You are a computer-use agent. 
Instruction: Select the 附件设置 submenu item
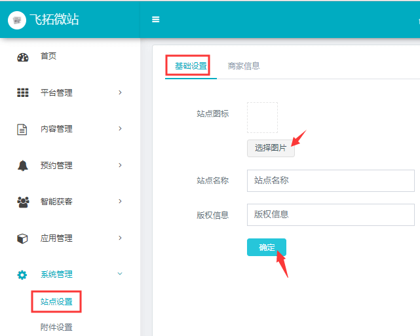point(56,327)
